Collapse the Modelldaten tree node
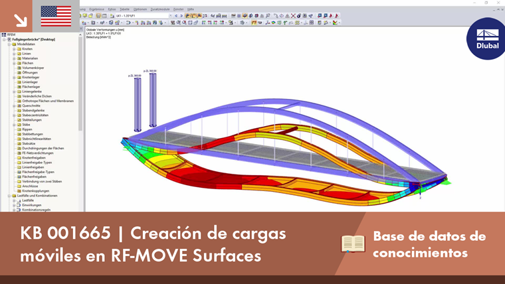Image resolution: width=505 pixels, height=284 pixels. pos(9,44)
